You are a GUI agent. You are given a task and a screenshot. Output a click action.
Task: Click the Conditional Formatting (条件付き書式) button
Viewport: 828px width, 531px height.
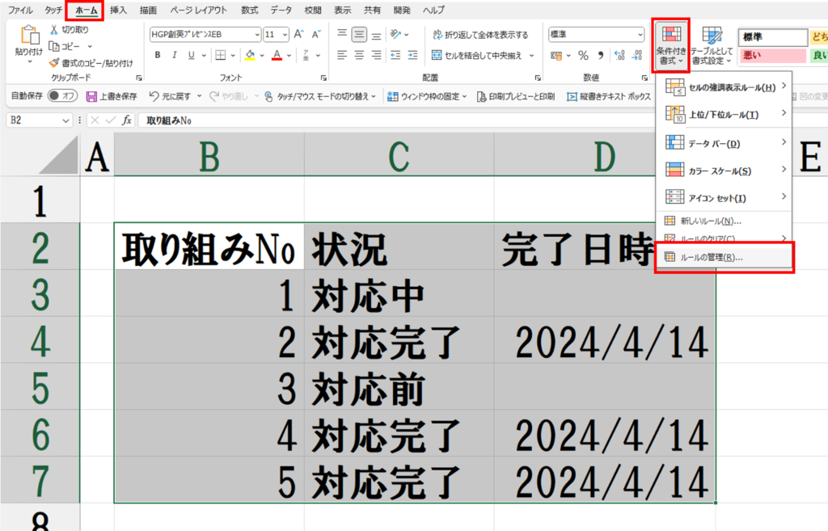point(671,46)
